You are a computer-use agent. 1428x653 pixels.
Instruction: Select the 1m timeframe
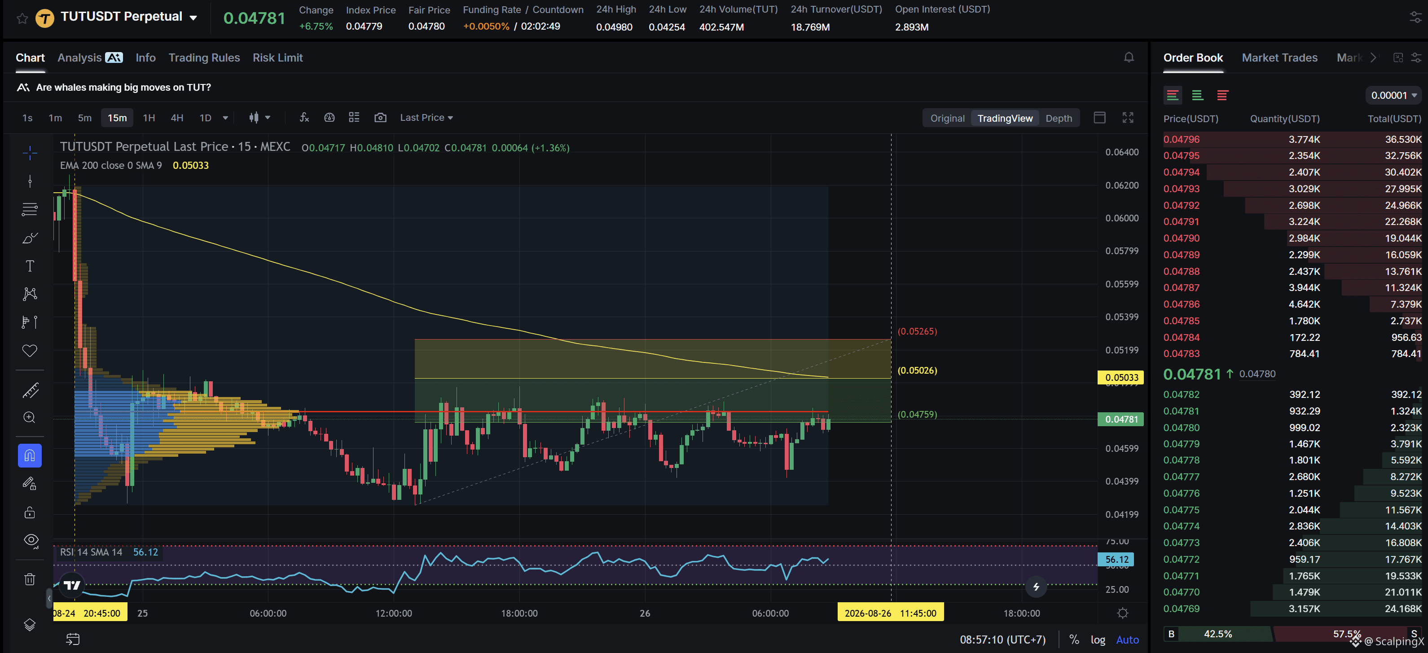[55, 118]
